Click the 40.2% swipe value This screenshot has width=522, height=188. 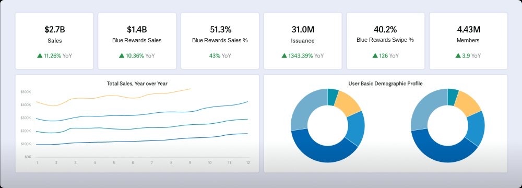[x=385, y=29]
